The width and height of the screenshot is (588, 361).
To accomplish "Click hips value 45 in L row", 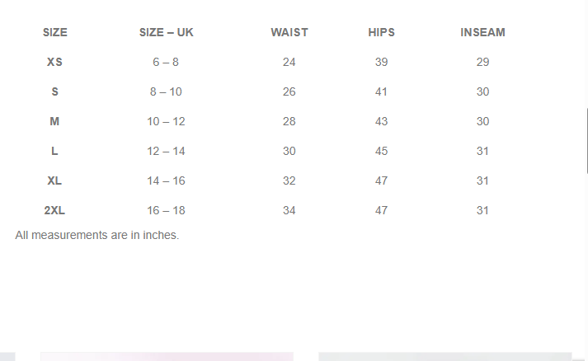I will [x=381, y=151].
